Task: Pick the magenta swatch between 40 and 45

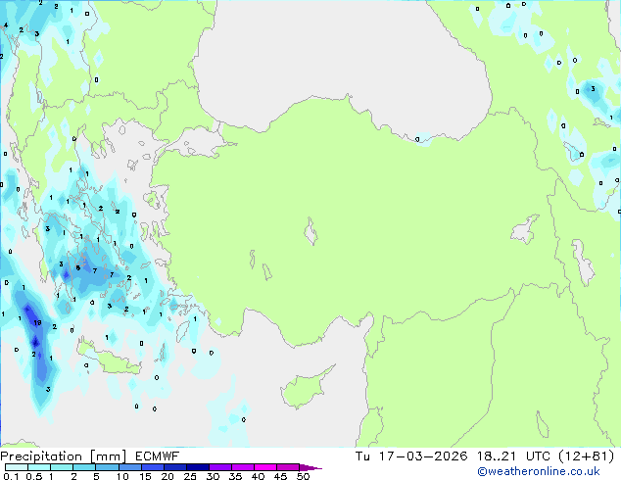Action: (x=265, y=467)
